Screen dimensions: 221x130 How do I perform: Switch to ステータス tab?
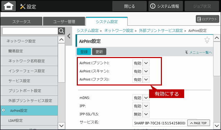click(22, 22)
